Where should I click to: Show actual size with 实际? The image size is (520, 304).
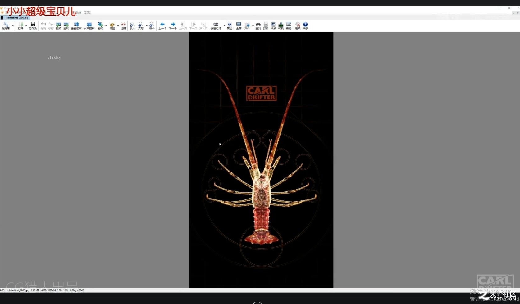click(x=141, y=26)
